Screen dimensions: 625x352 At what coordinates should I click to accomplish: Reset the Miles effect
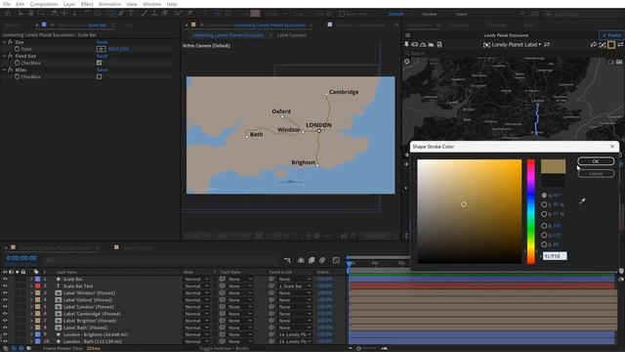[102, 69]
